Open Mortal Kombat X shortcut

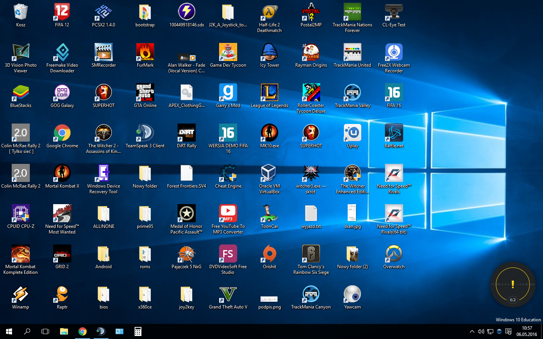(62, 173)
